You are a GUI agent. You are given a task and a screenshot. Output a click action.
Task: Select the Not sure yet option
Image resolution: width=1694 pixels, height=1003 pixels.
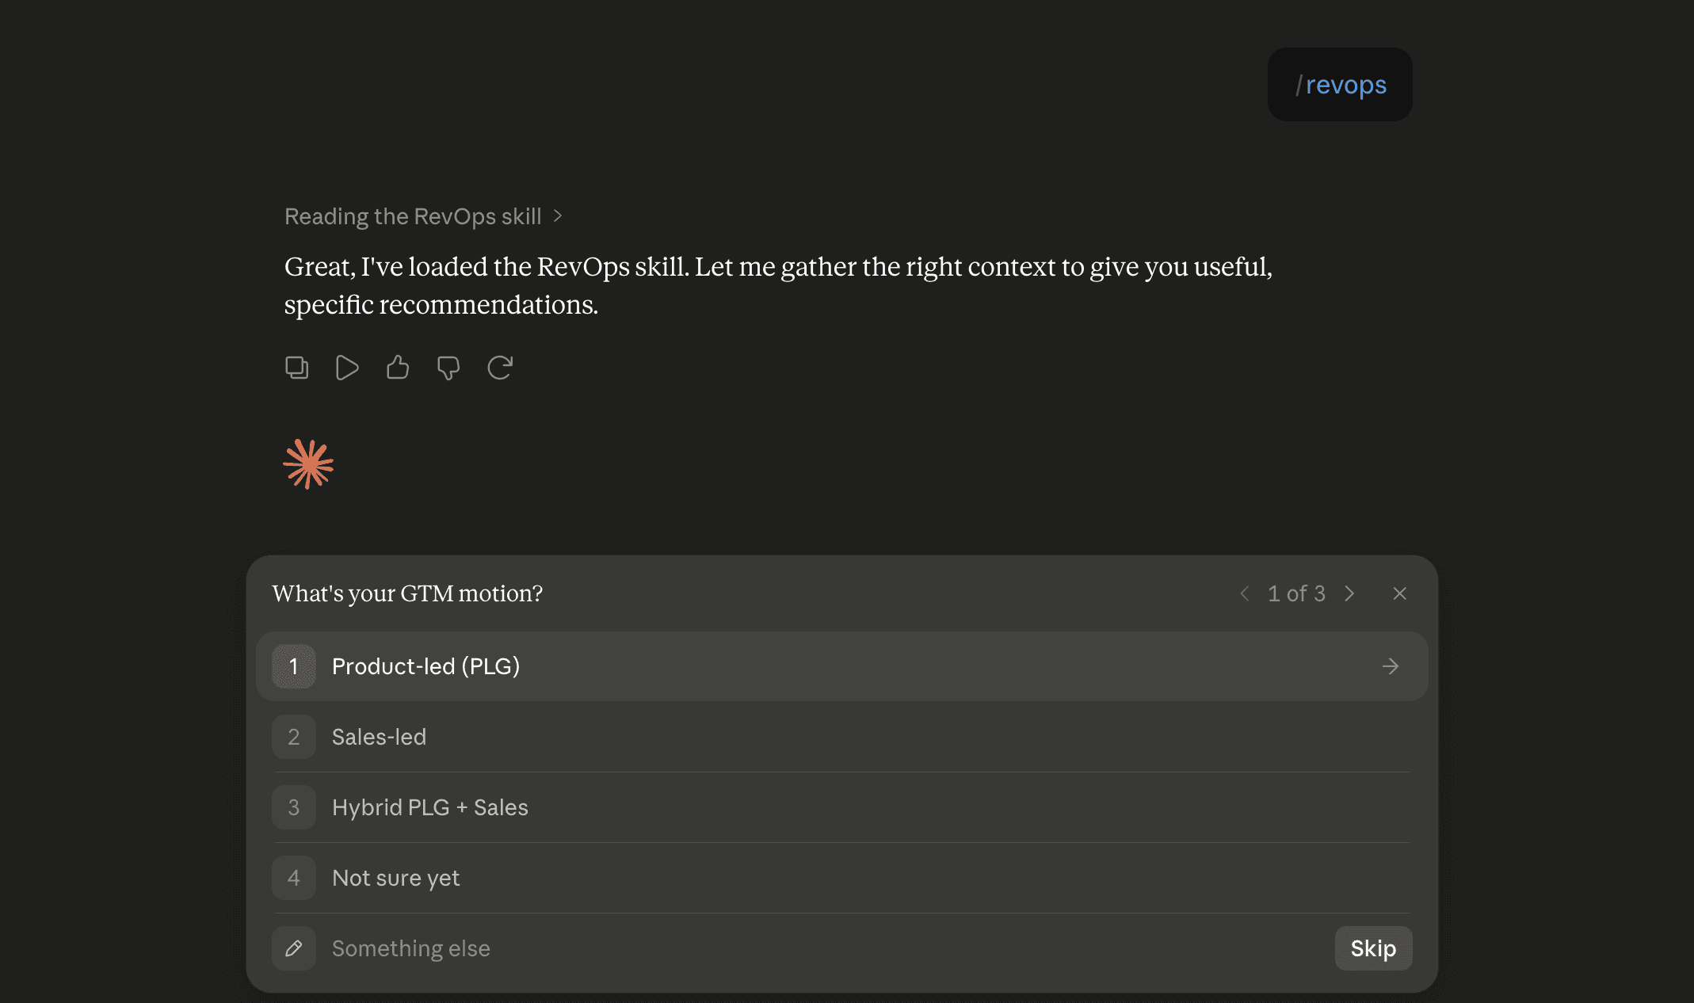coord(841,878)
